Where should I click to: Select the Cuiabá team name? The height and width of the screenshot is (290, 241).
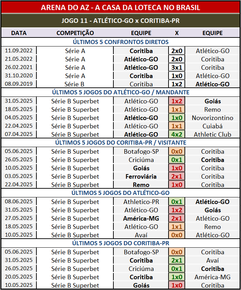(x=213, y=126)
